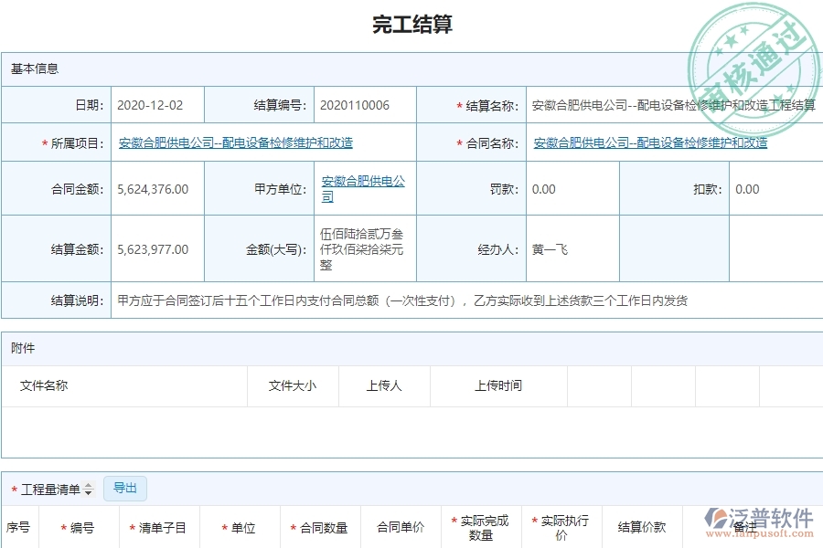Click the 日期 value 2020-12-02
The height and width of the screenshot is (548, 823).
coord(156,105)
